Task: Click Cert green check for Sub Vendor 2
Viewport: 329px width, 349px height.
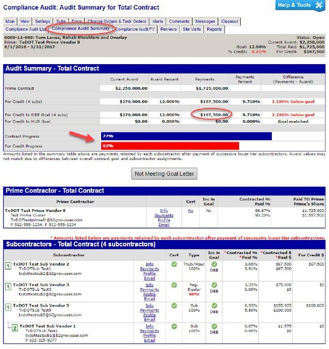Action: (x=174, y=264)
